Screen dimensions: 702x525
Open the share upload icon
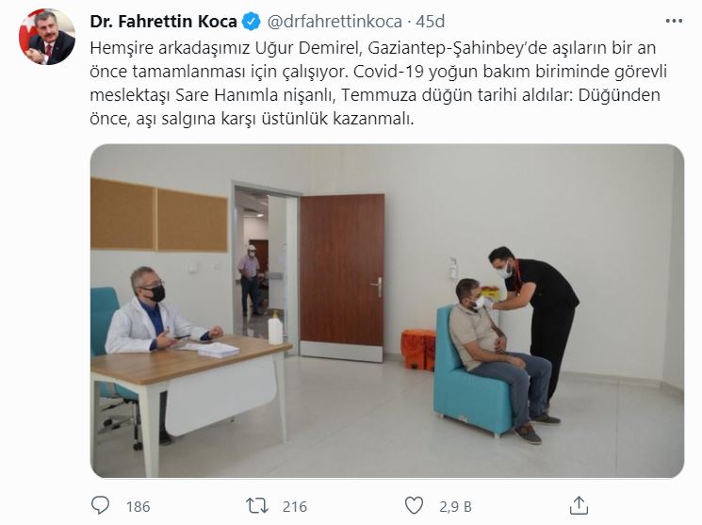[579, 505]
